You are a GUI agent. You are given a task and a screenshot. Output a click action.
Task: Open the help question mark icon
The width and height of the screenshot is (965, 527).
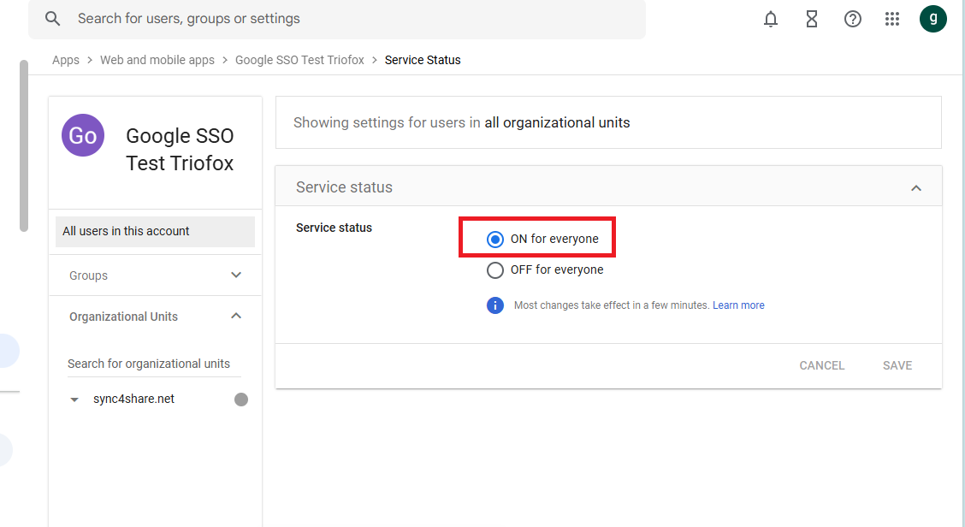[852, 19]
